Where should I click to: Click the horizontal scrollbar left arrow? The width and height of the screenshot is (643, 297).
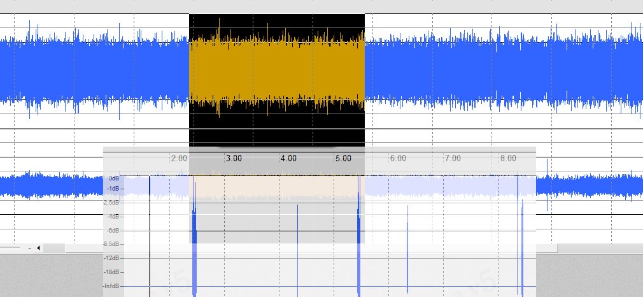39,248
